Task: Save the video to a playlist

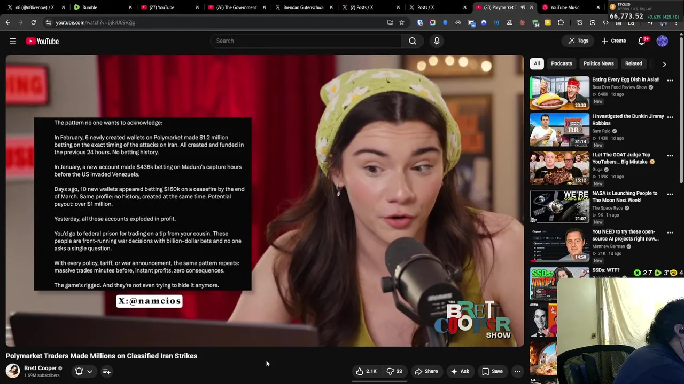Action: coord(492,371)
